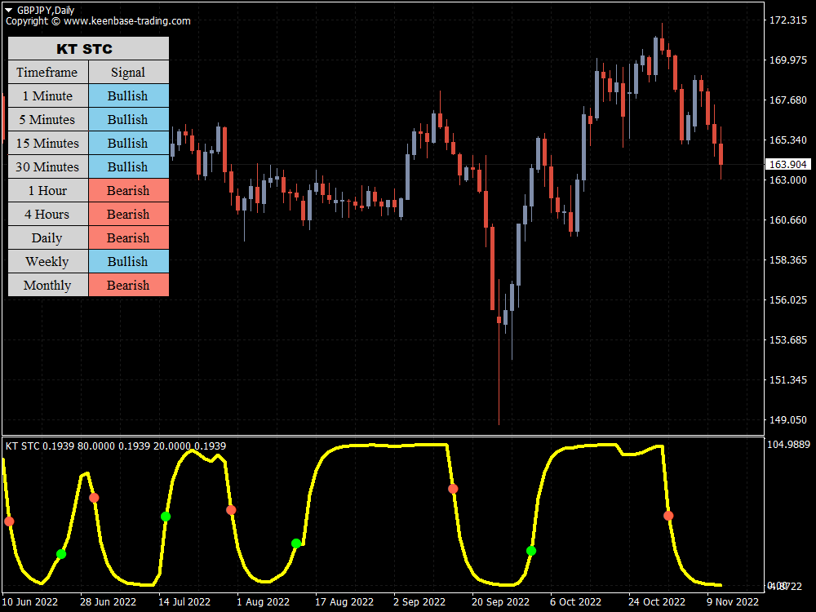This screenshot has height=612, width=816.
Task: Click the 20 Sep 2022 date label
Action: point(500,602)
